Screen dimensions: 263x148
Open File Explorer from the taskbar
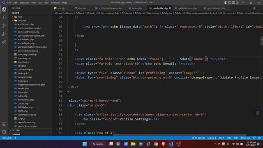pyautogui.click(x=133, y=144)
